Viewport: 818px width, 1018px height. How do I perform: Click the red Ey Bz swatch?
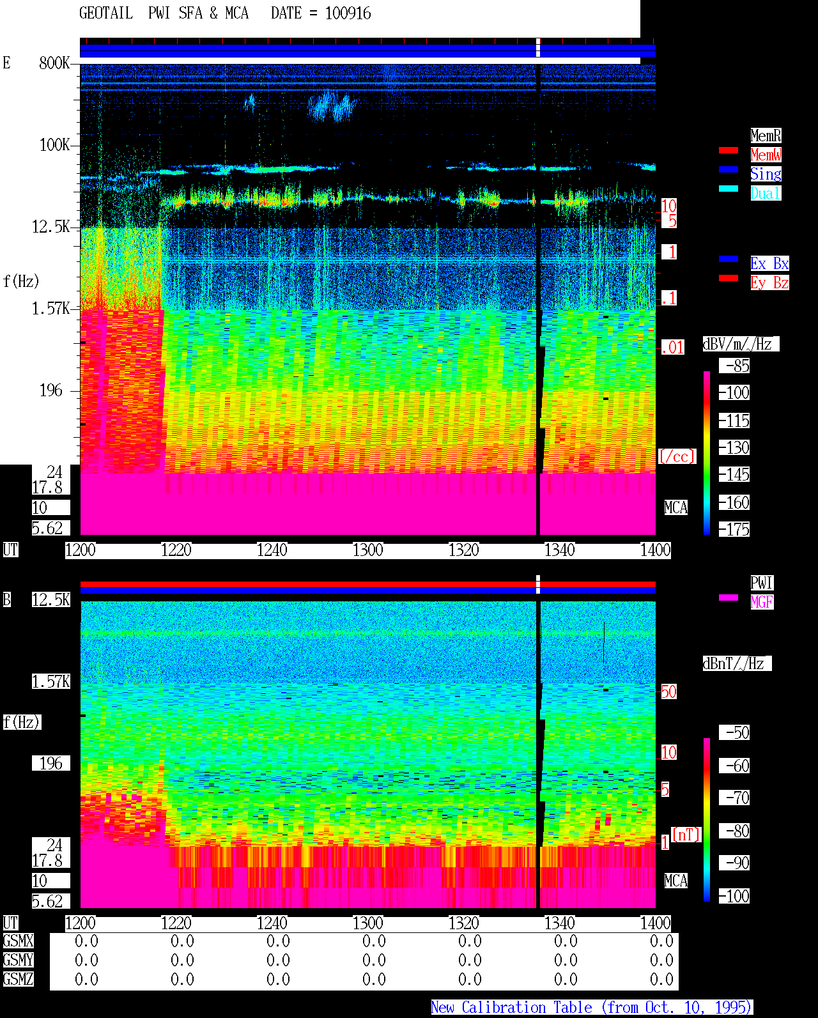(729, 278)
